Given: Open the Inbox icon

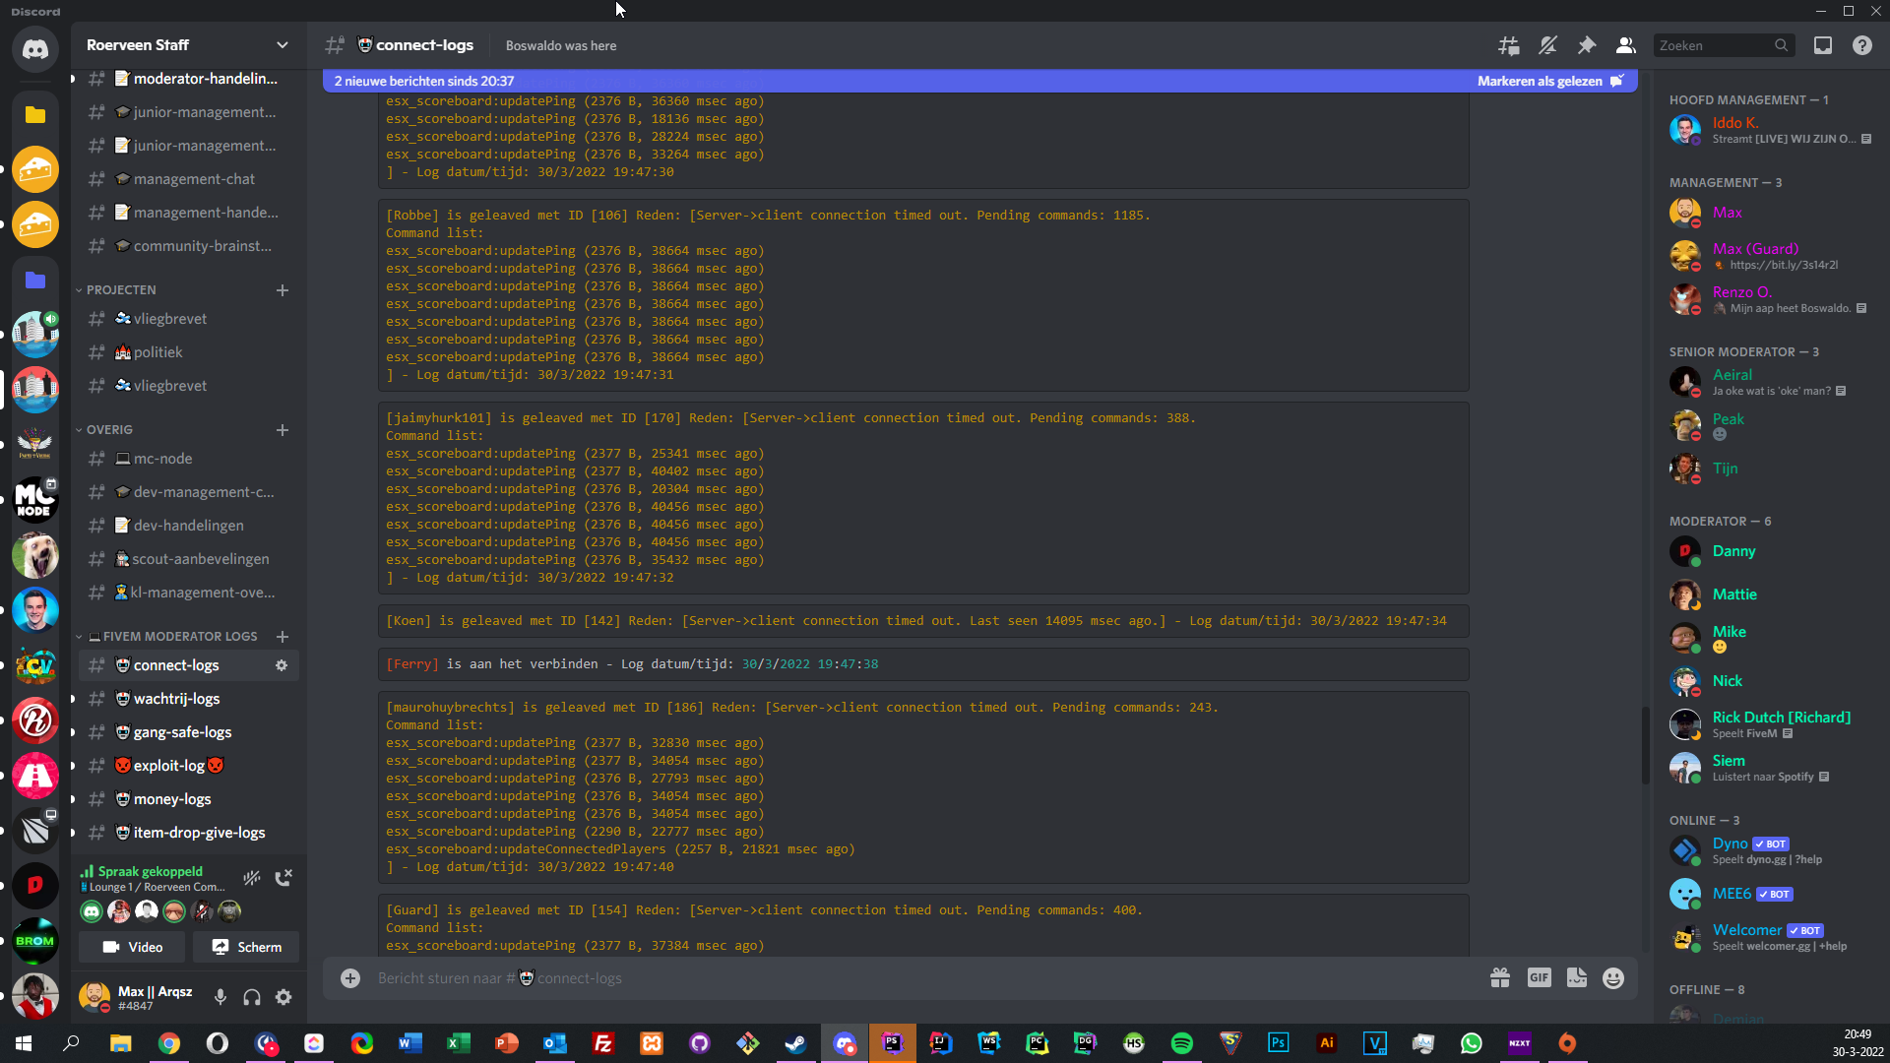Looking at the screenshot, I should coord(1823,45).
